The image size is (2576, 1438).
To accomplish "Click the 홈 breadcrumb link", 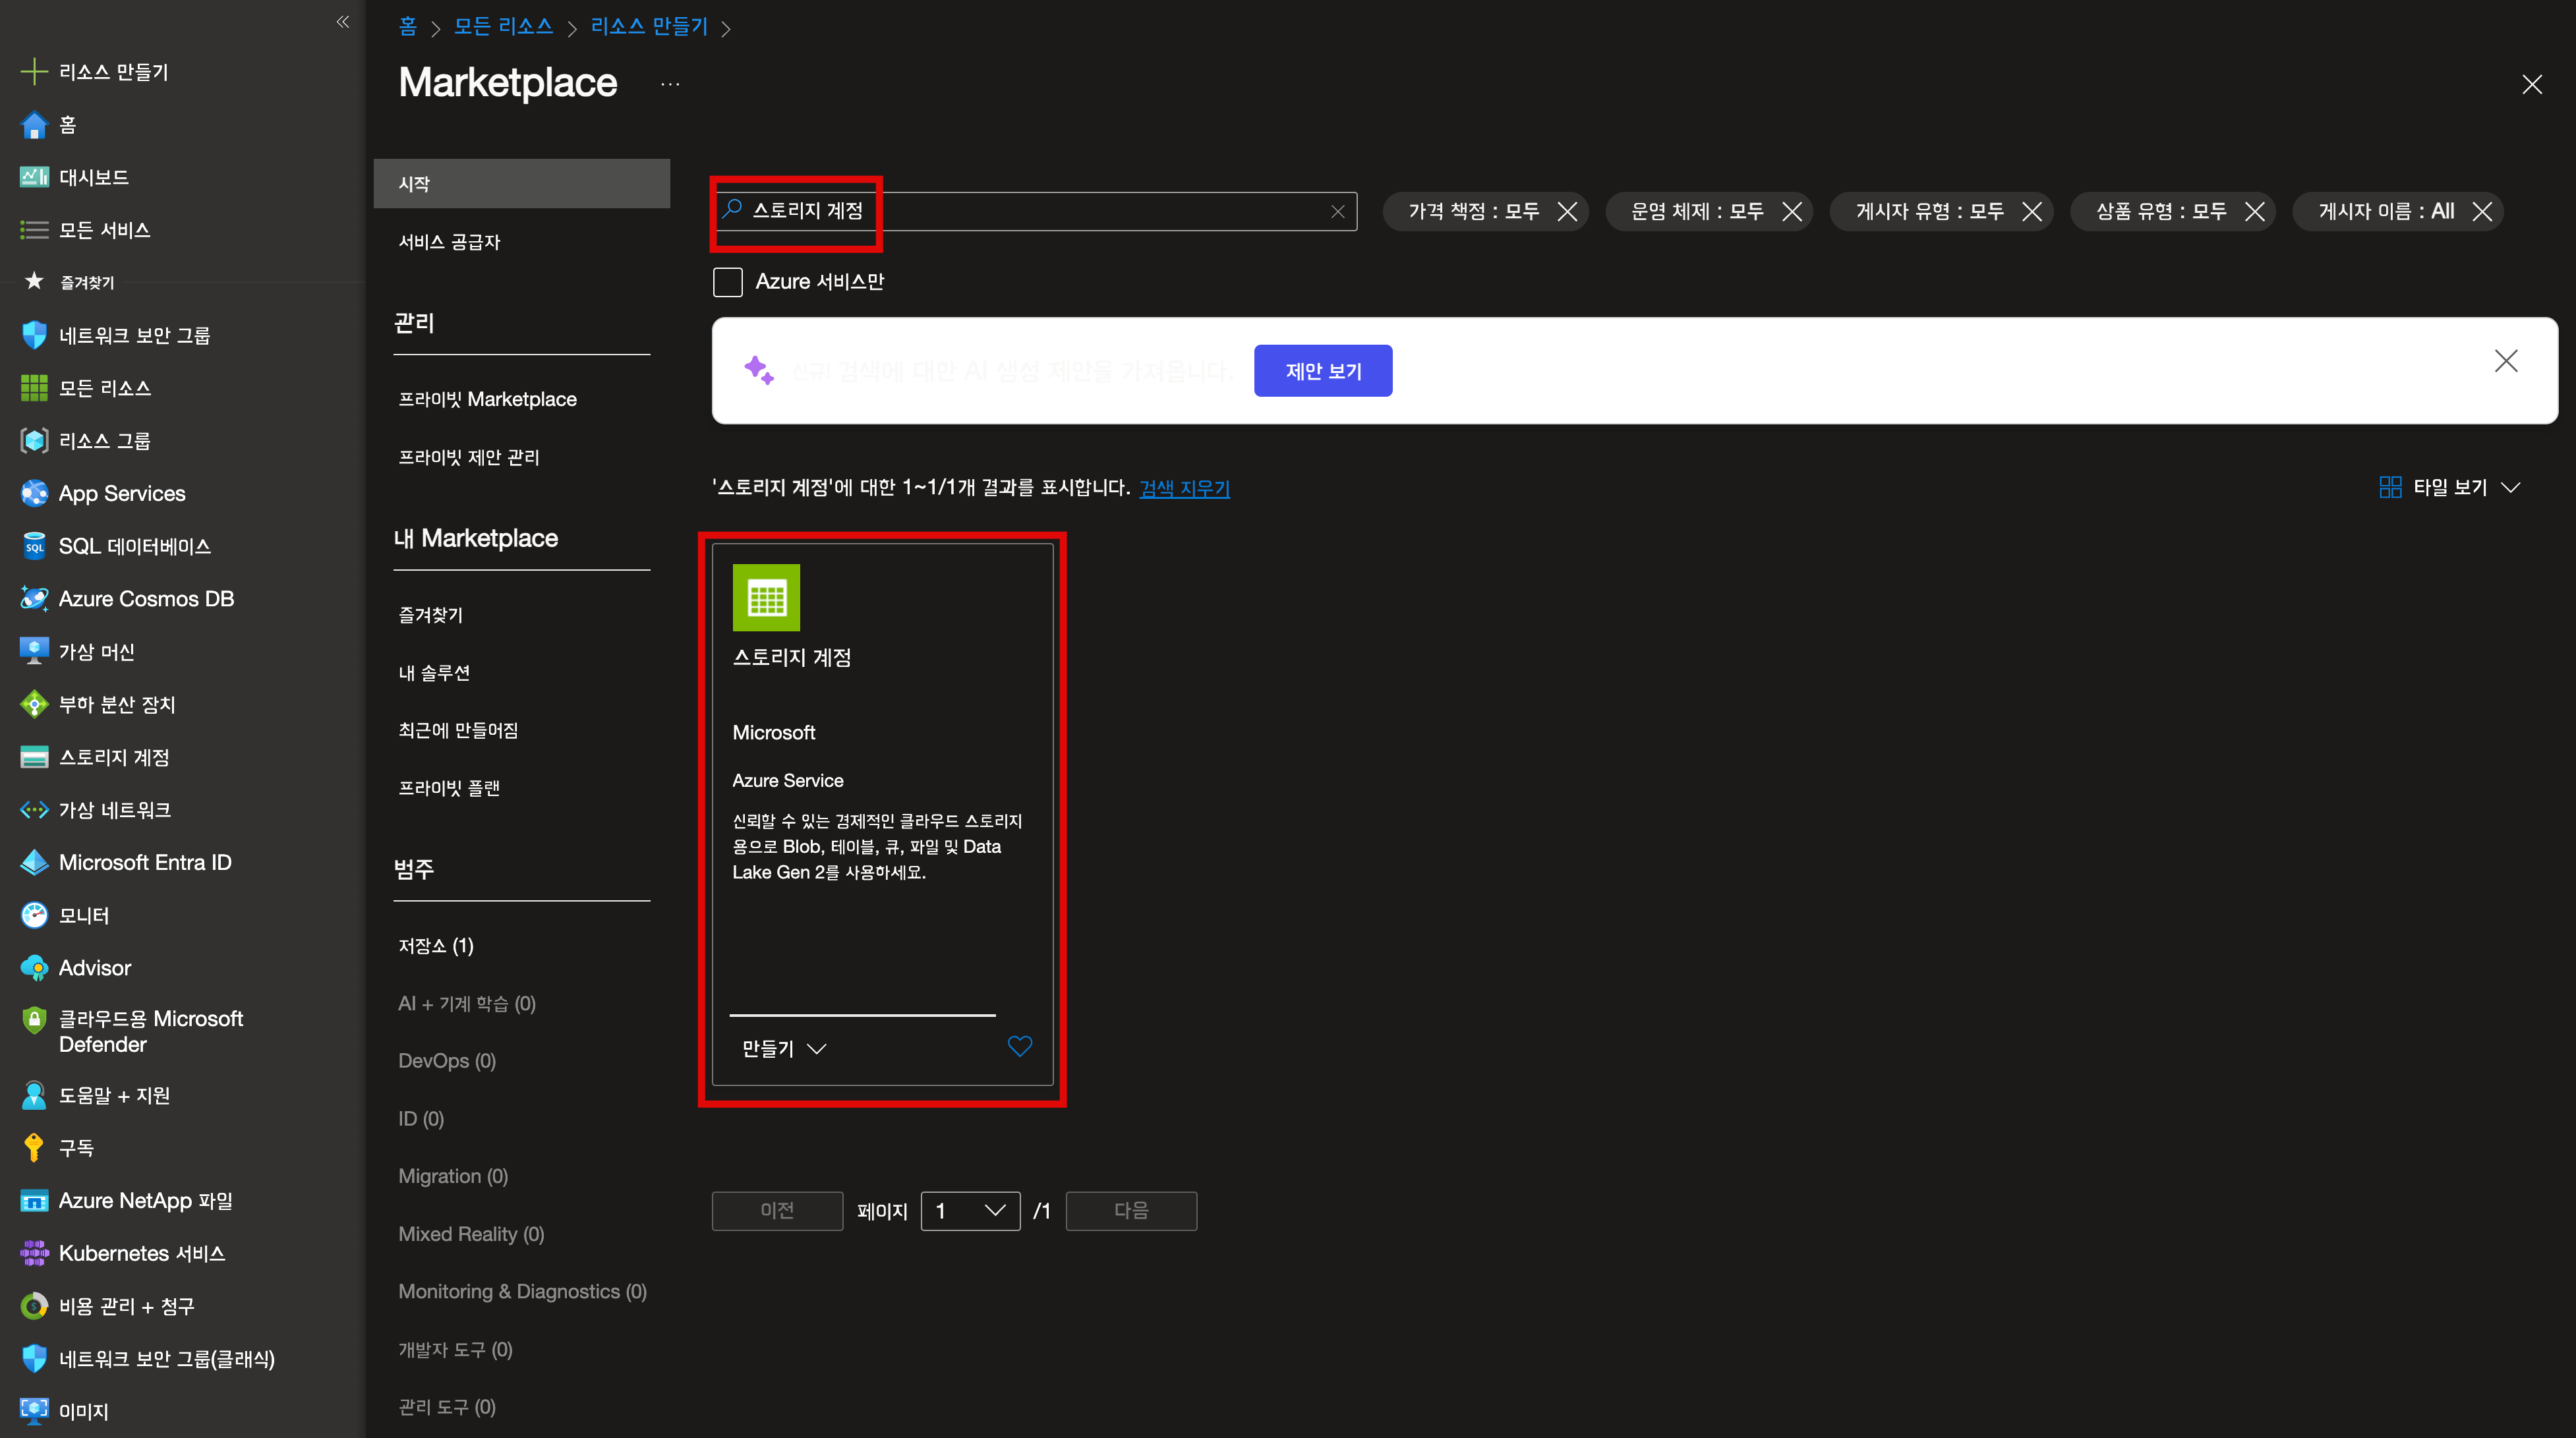I will 407,27.
